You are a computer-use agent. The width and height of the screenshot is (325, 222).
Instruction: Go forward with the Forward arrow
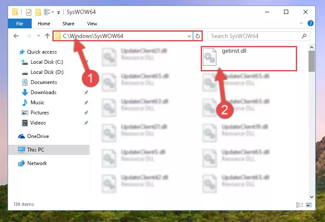tap(29, 36)
